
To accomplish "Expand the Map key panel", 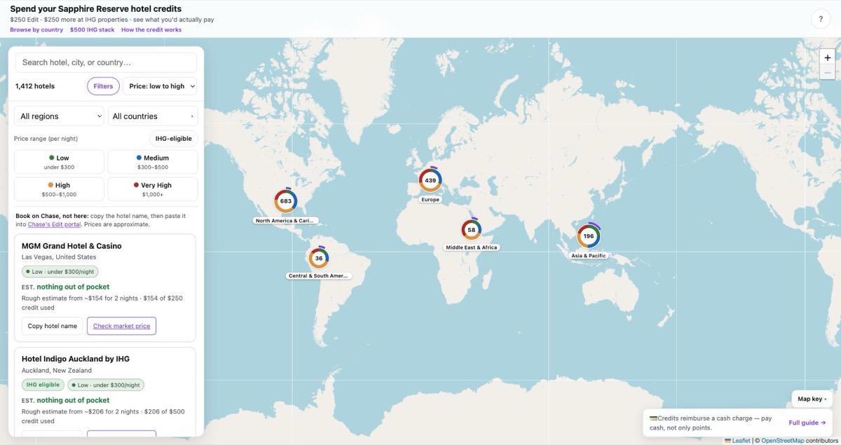I will (812, 399).
